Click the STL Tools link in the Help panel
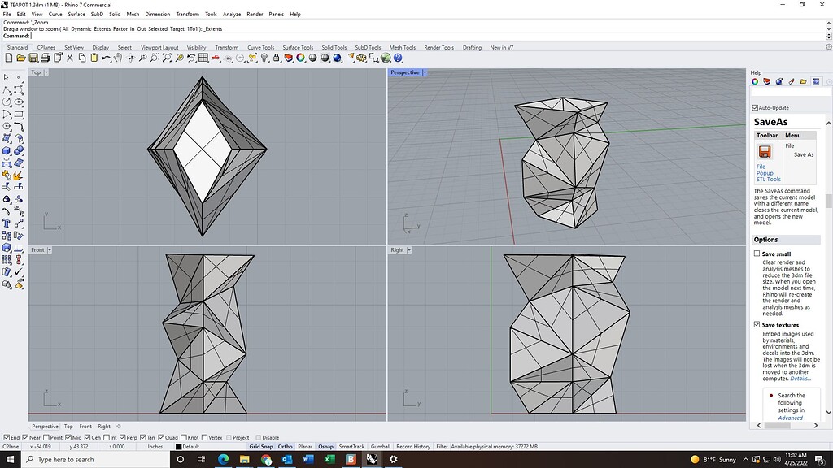The image size is (833, 468). point(768,179)
